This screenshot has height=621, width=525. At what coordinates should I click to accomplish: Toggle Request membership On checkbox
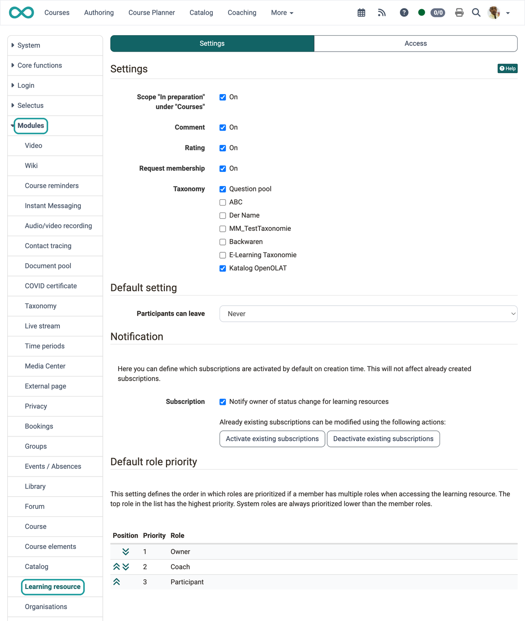click(223, 169)
